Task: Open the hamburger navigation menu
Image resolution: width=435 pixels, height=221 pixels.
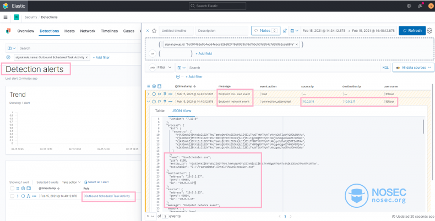Action: [x=6, y=17]
